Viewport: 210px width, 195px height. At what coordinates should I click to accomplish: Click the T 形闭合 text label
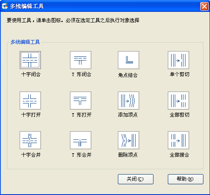tap(81, 74)
